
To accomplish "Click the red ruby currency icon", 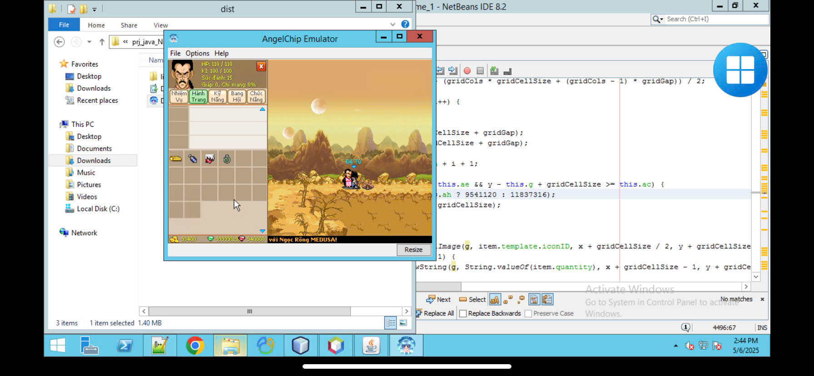I will point(242,239).
